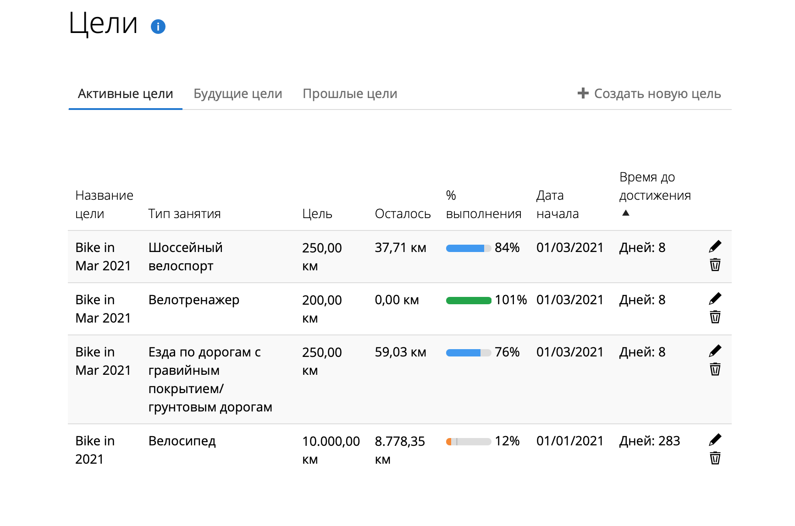
Task: Sort by the Дата начала column header
Action: pyautogui.click(x=558, y=204)
